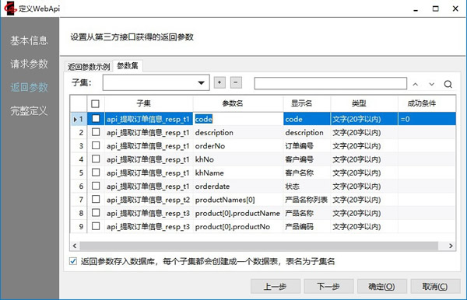Click the type cell in the khNo row
The width and height of the screenshot is (467, 300).
coord(364,159)
